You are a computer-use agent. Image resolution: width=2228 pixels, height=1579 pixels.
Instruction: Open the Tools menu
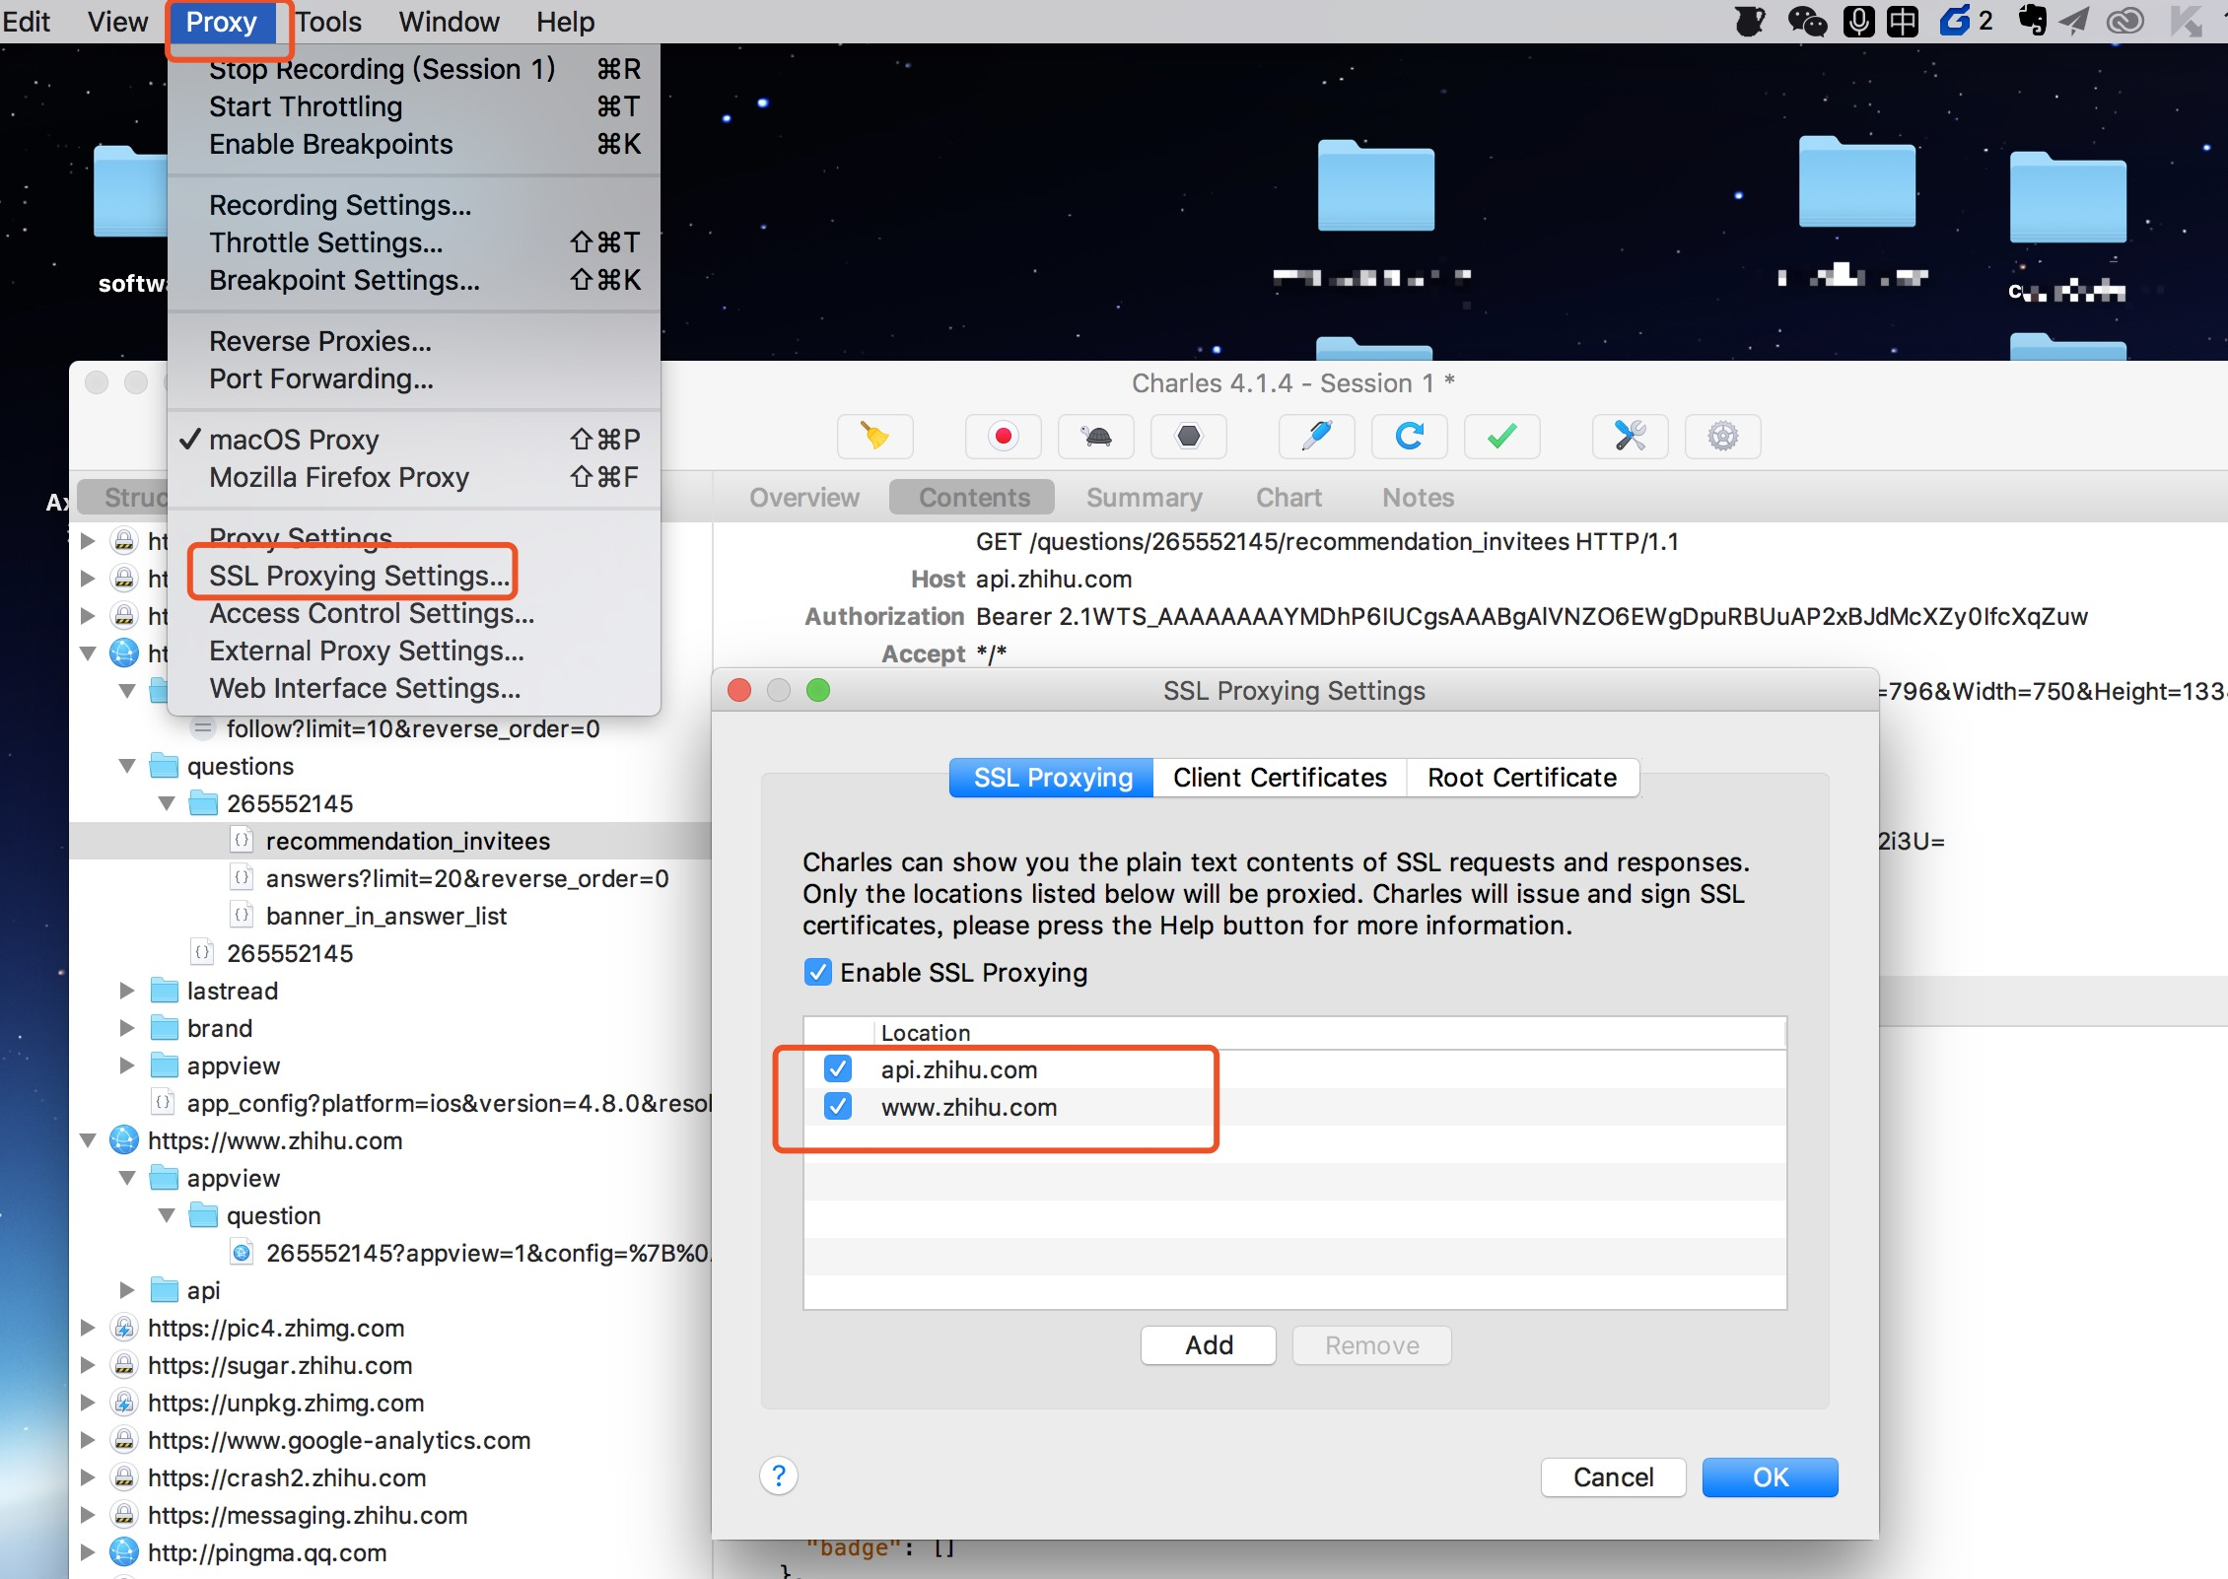coord(329,21)
